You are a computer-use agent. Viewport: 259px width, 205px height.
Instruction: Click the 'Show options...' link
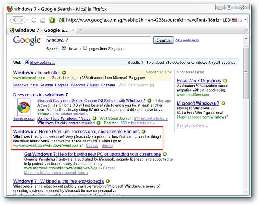click(x=42, y=63)
